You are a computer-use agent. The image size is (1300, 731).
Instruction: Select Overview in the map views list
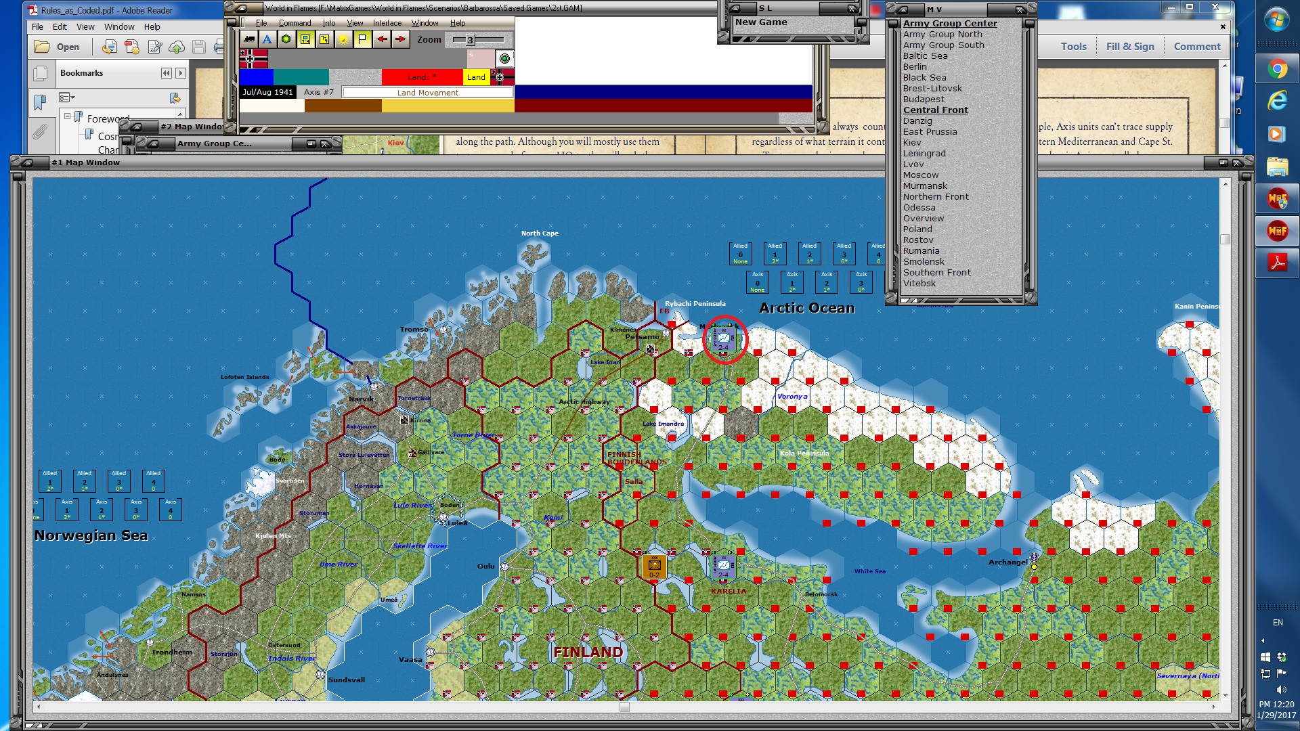(924, 218)
